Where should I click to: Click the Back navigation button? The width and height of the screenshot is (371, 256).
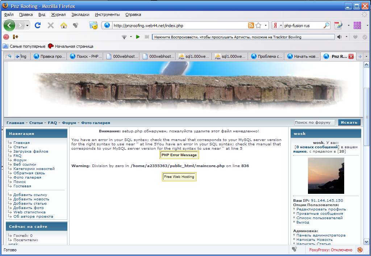pyautogui.click(x=9, y=25)
